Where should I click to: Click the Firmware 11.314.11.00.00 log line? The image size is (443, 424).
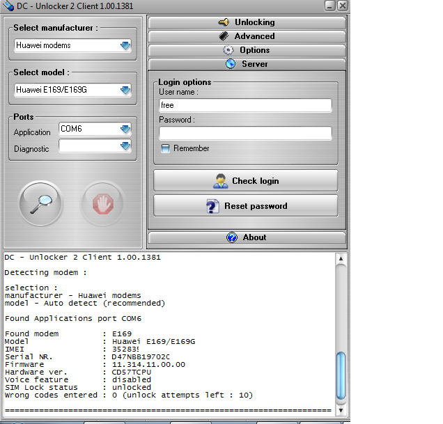coord(95,364)
